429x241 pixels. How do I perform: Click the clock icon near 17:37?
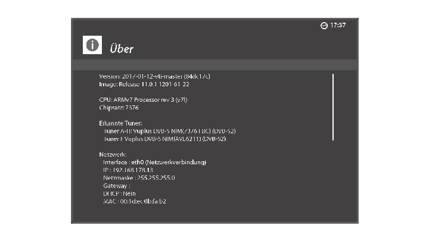(x=324, y=26)
